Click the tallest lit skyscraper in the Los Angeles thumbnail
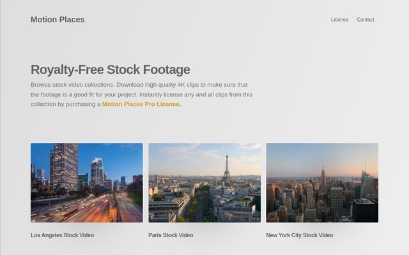This screenshot has width=409, height=255. pos(64,168)
